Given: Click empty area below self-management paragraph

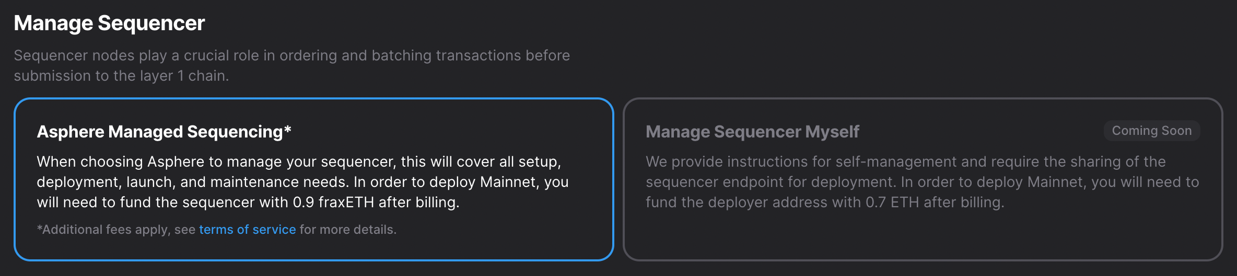Looking at the screenshot, I should coord(923,234).
